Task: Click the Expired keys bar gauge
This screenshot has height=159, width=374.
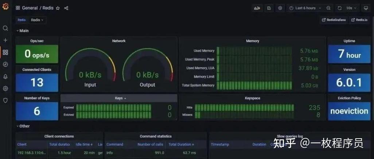Action: (x=113, y=108)
